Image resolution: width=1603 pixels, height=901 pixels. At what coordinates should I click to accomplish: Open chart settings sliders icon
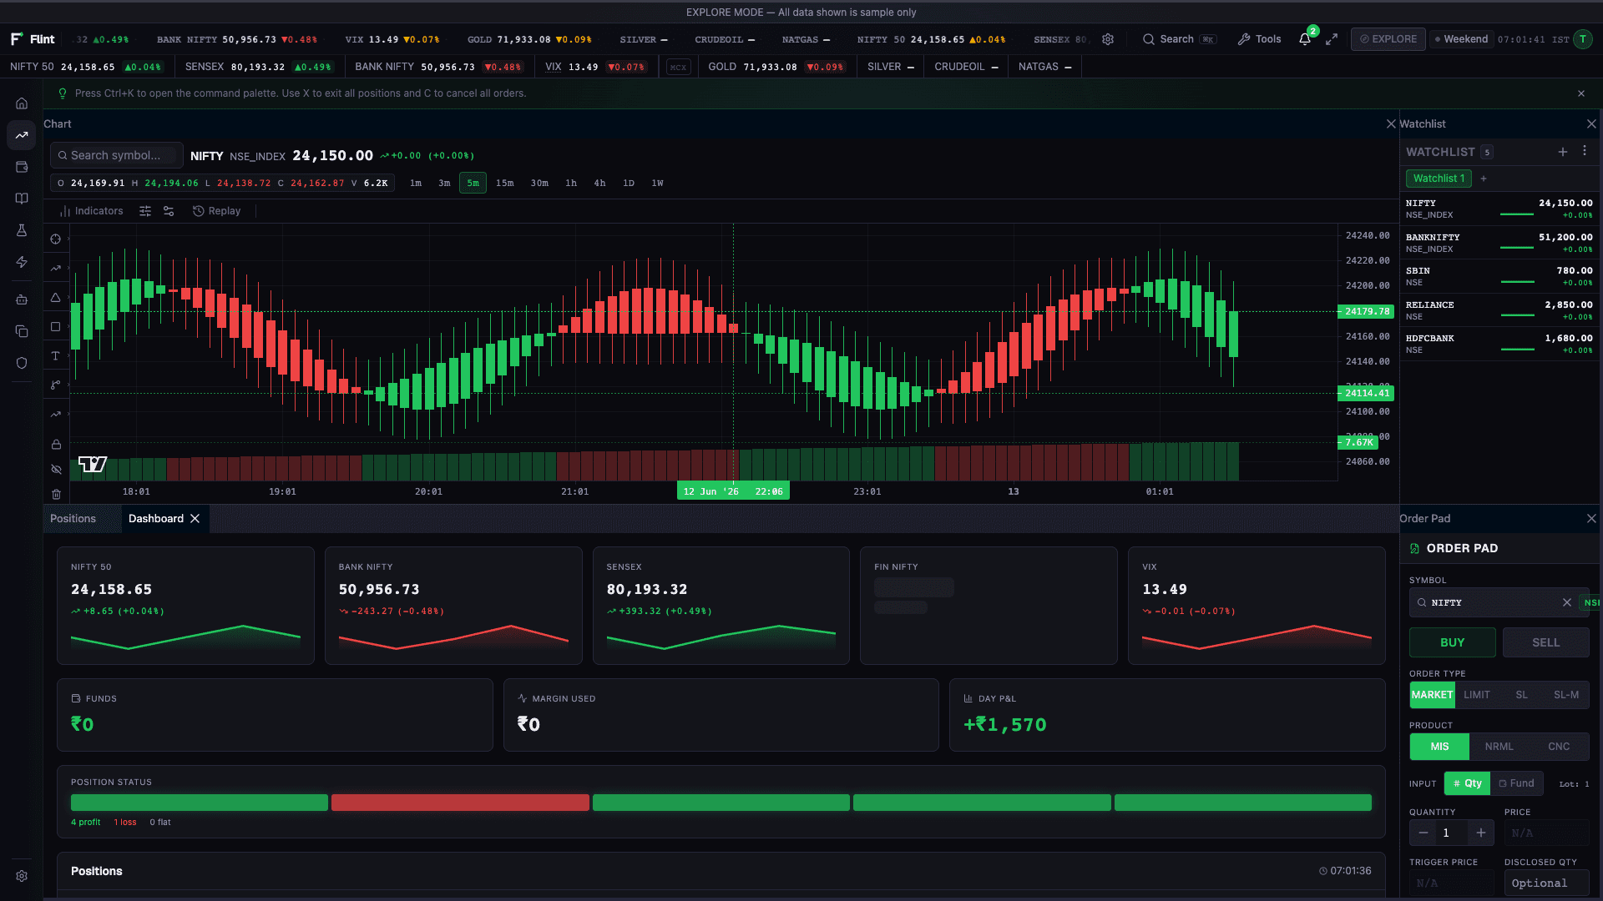(x=145, y=211)
